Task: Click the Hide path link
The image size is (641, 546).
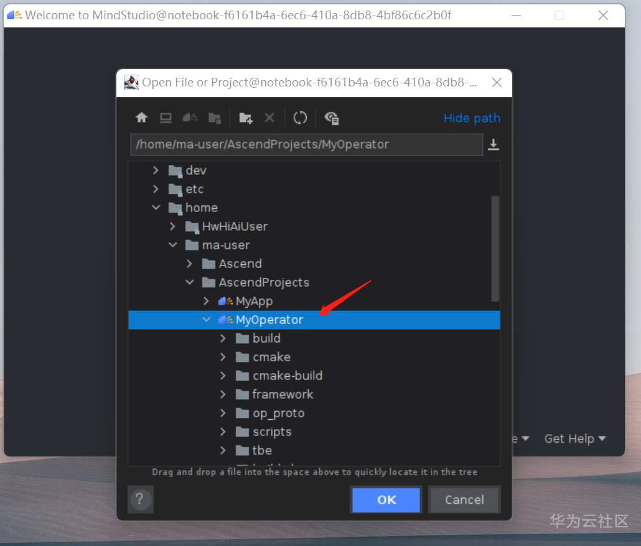Action: tap(472, 118)
